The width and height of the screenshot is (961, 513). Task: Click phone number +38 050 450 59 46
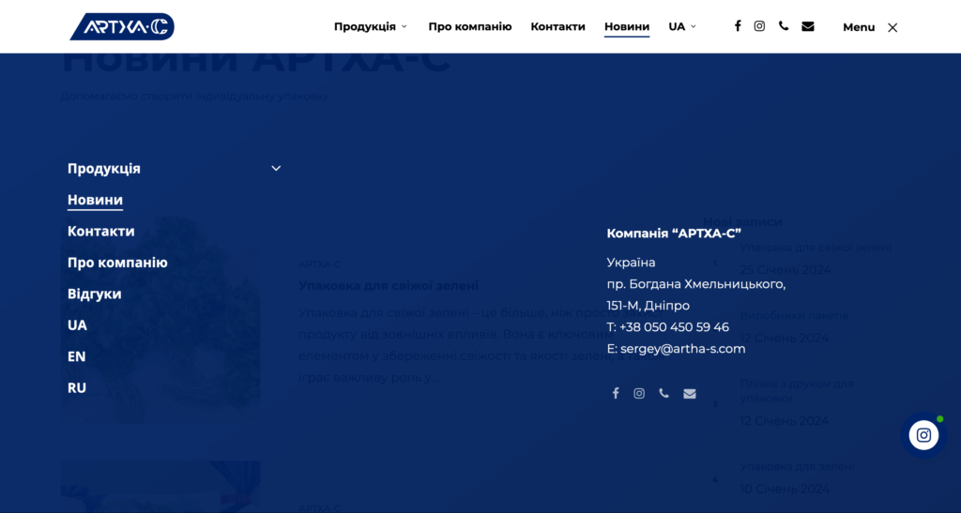(x=674, y=327)
